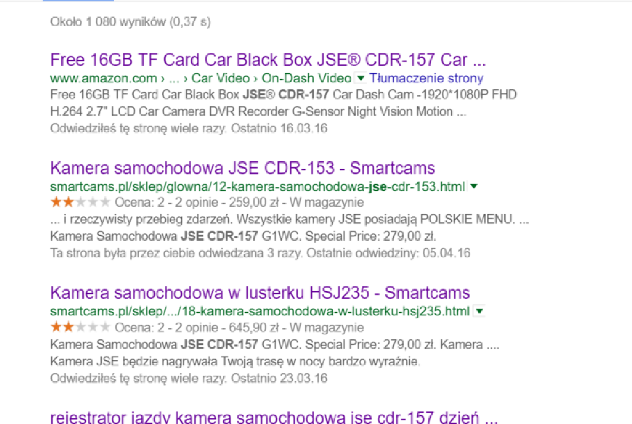The image size is (632, 424).
Task: Open the 'Free 16GB TF Card Car Black Box' result
Action: pos(268,60)
